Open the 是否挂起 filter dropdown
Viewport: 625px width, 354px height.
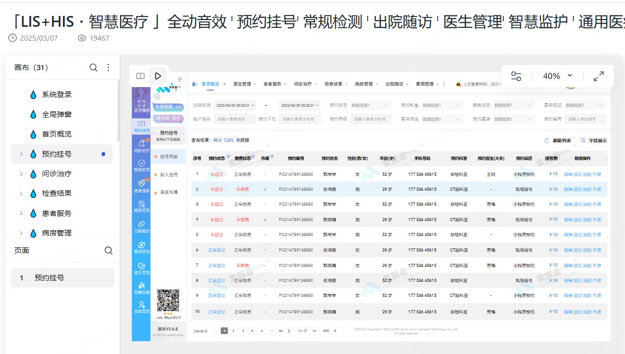click(585, 105)
